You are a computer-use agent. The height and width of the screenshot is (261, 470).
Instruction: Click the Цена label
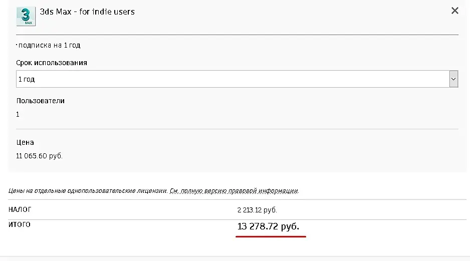[25, 142]
